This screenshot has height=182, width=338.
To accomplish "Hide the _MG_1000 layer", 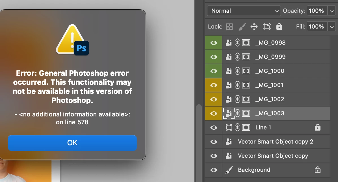I will pos(214,71).
